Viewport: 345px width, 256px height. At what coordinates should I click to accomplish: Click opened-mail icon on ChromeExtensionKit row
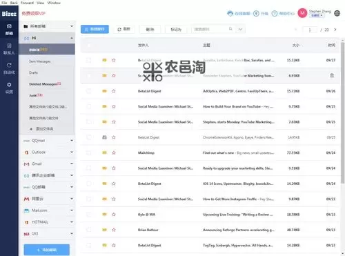[x=104, y=137]
